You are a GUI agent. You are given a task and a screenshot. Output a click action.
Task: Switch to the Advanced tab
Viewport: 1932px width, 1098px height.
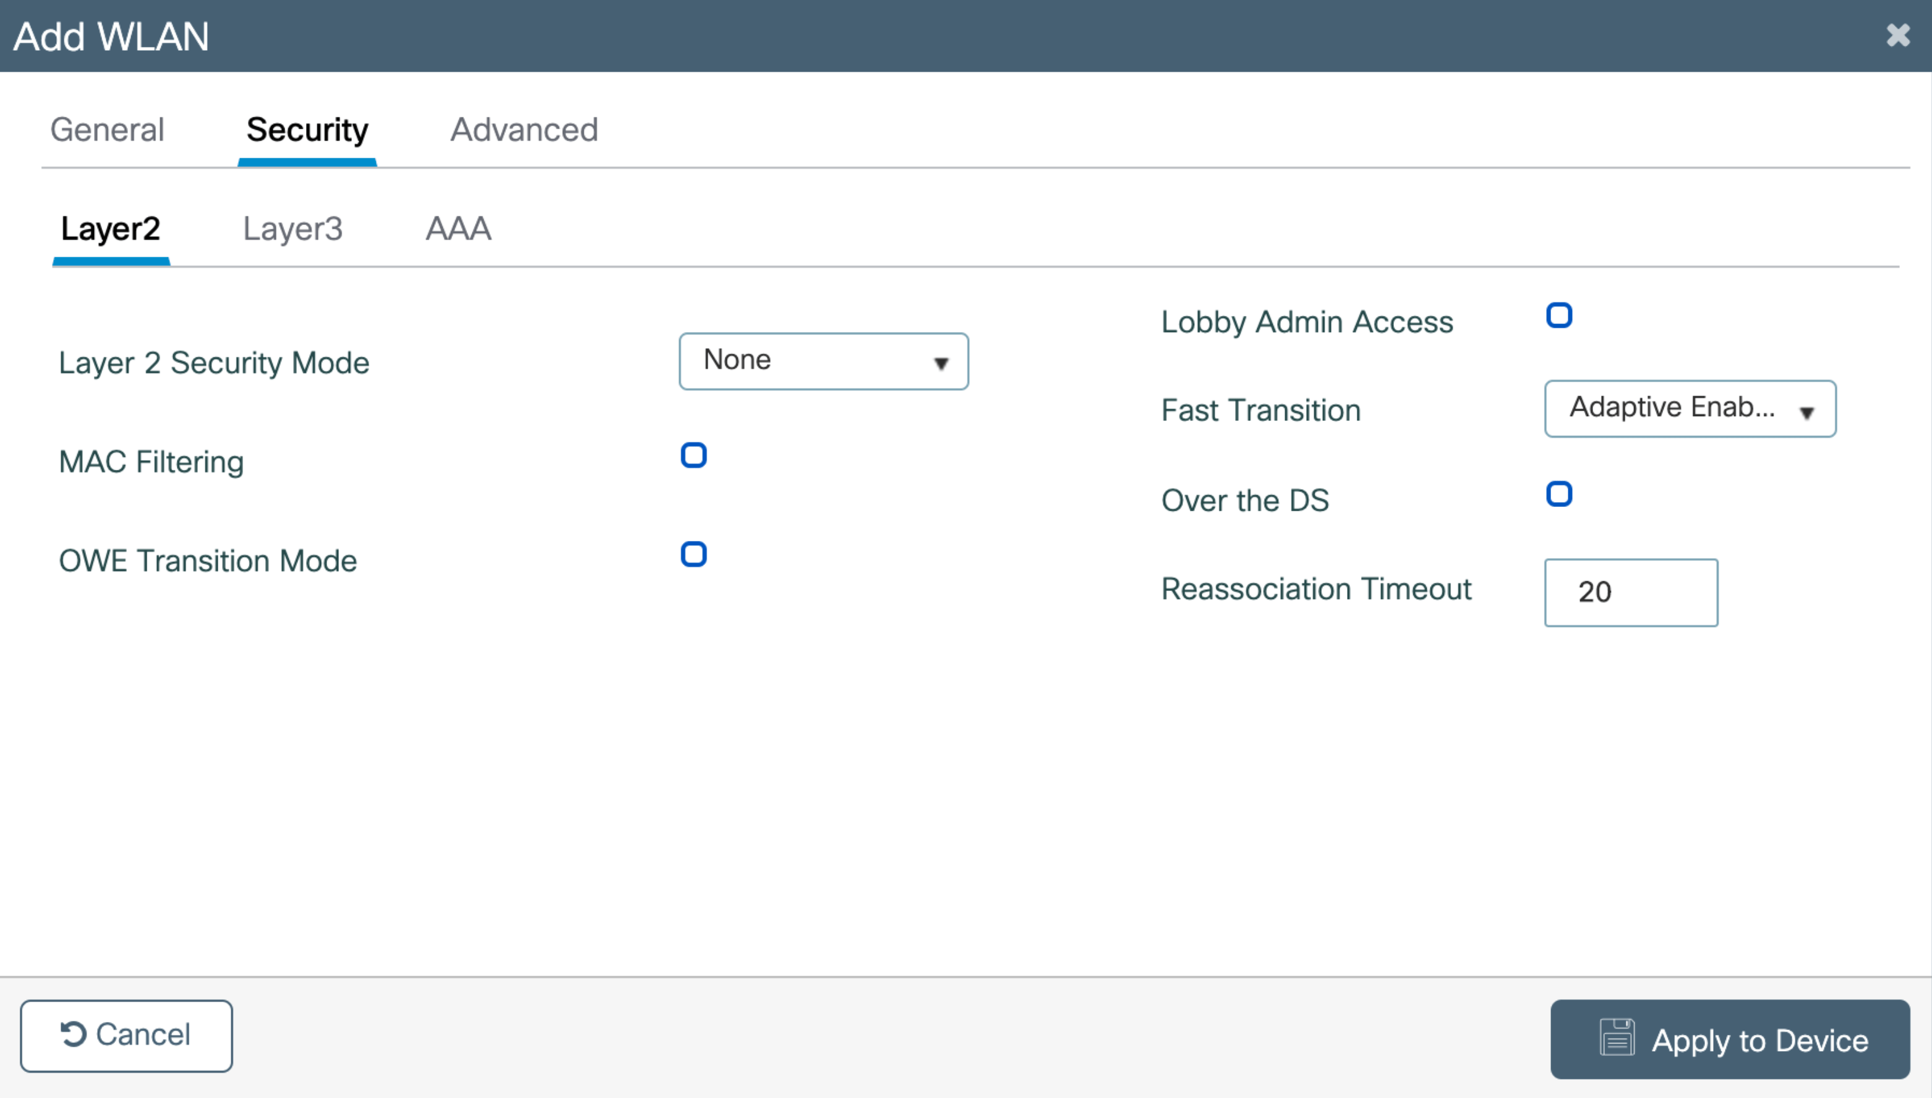pos(524,130)
